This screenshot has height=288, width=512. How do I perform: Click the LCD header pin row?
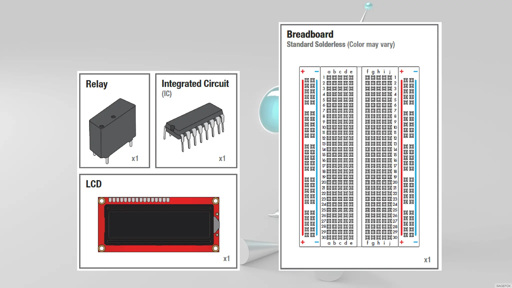[139, 200]
